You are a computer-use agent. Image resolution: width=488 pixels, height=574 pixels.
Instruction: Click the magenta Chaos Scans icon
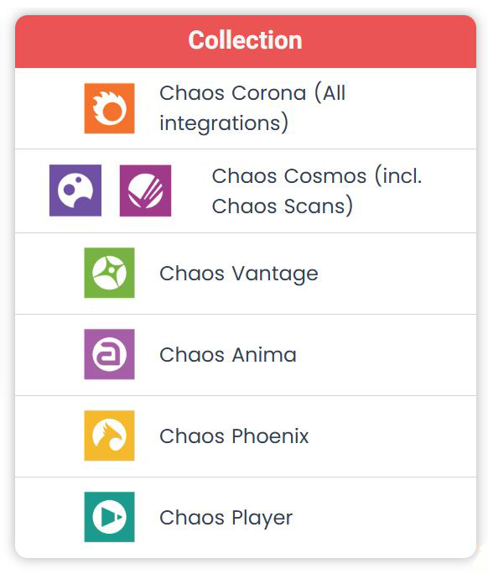click(145, 190)
